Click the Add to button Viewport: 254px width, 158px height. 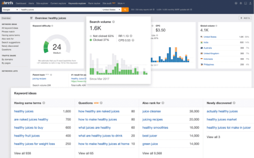tap(245, 18)
